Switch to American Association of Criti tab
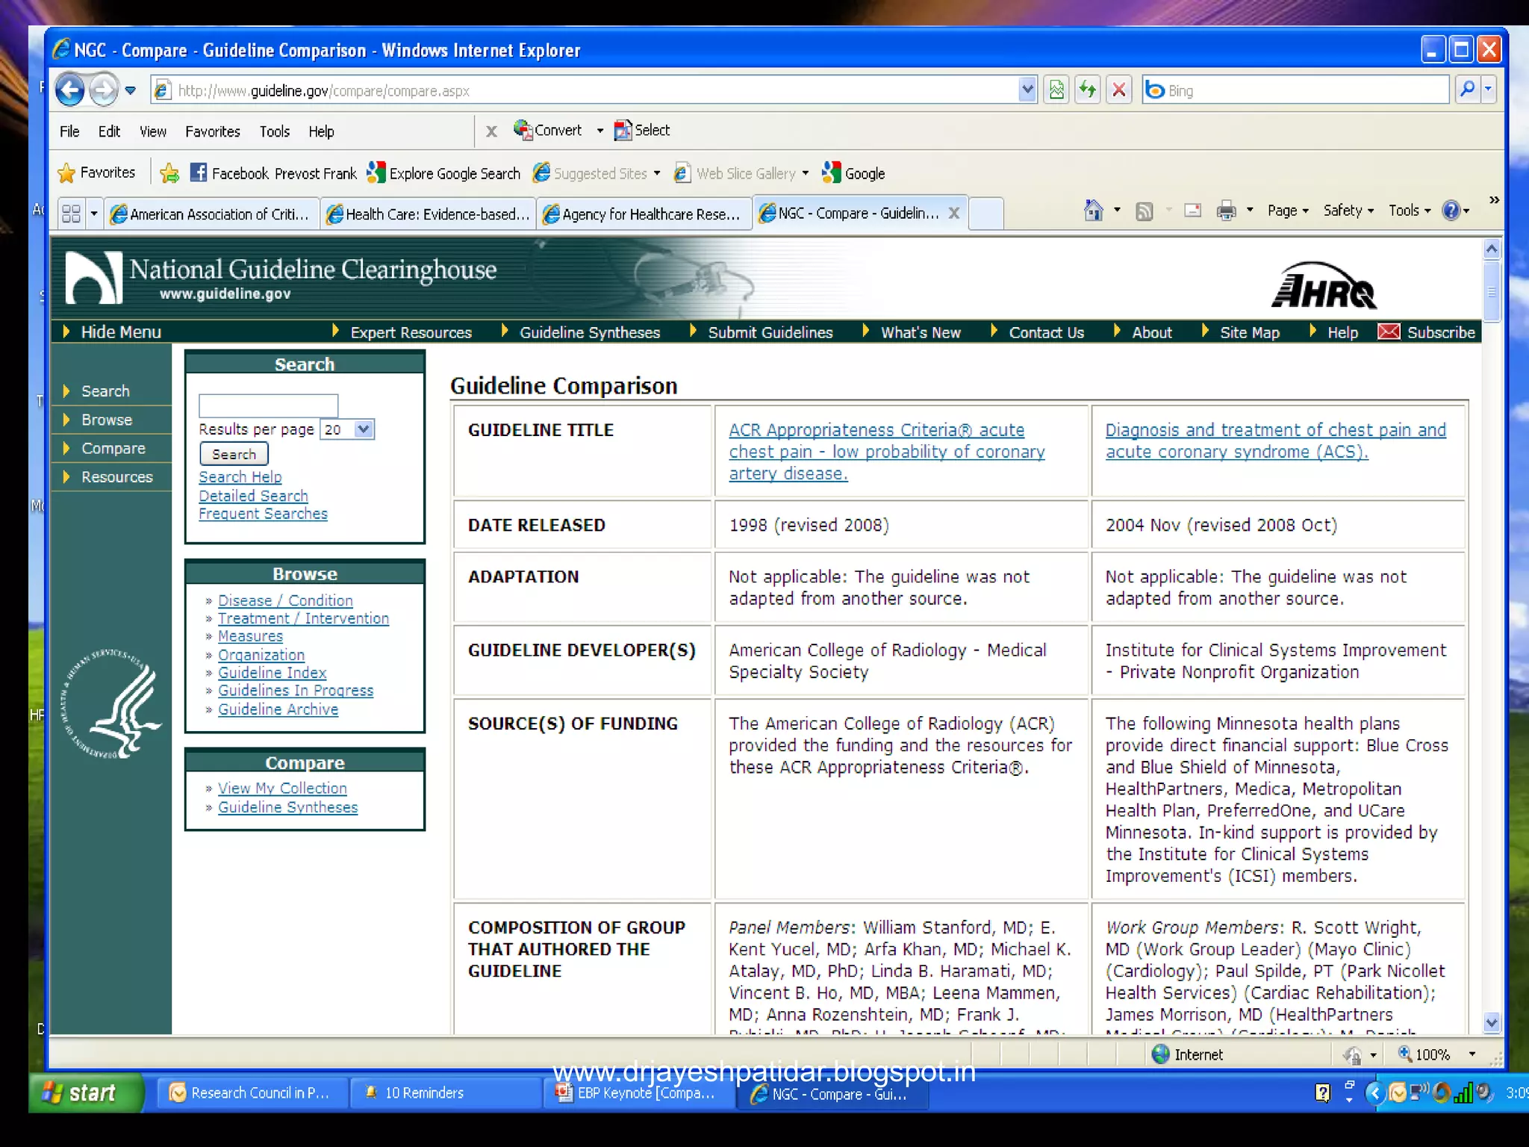 point(211,214)
